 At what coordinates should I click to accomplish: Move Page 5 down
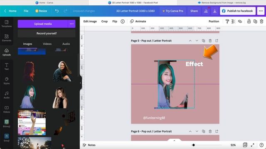pyautogui.click(x=197, y=41)
